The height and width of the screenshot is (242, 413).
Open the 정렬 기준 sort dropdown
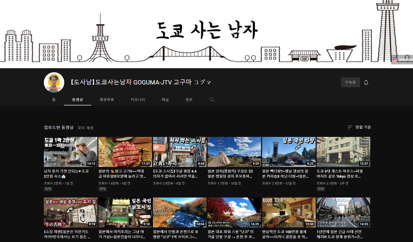pyautogui.click(x=359, y=127)
